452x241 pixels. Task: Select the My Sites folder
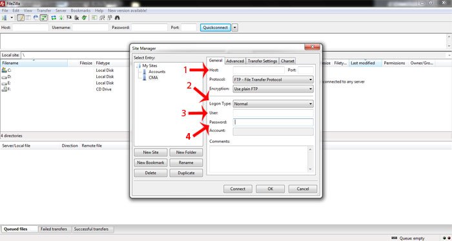click(150, 66)
